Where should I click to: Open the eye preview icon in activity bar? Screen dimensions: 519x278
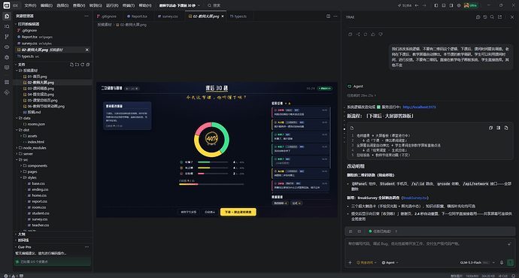click(x=7, y=47)
